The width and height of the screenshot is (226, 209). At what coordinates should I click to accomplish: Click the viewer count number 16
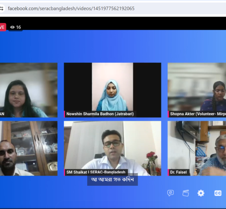click(x=18, y=27)
